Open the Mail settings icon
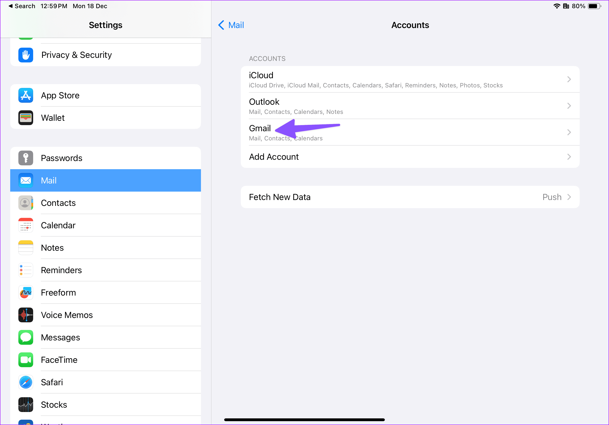The width and height of the screenshot is (609, 425). tap(25, 180)
